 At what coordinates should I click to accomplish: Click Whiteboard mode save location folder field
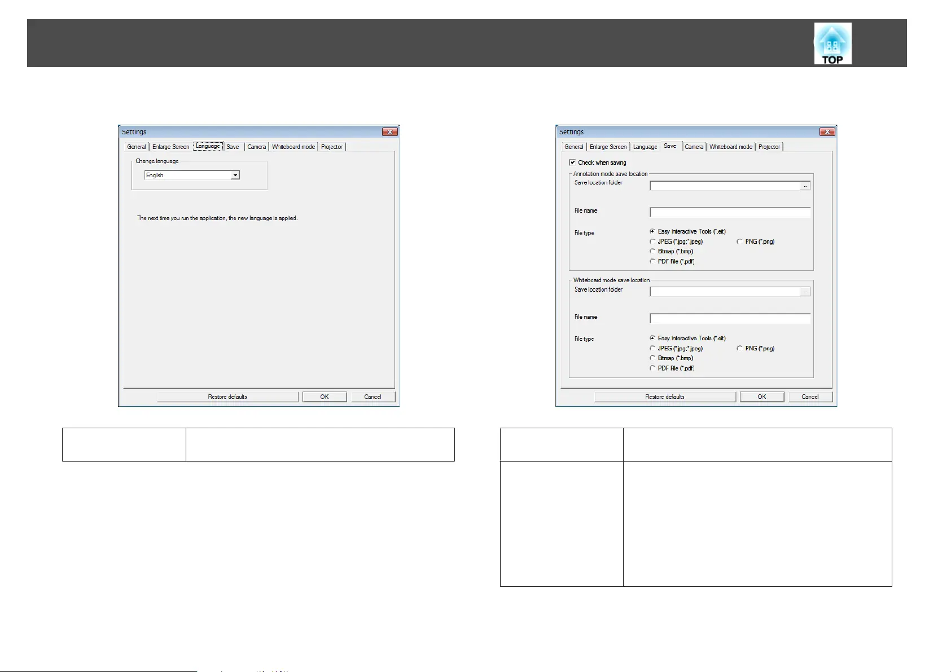point(725,292)
